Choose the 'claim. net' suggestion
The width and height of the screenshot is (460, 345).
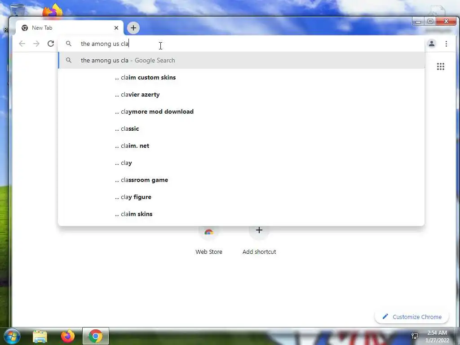click(241, 146)
